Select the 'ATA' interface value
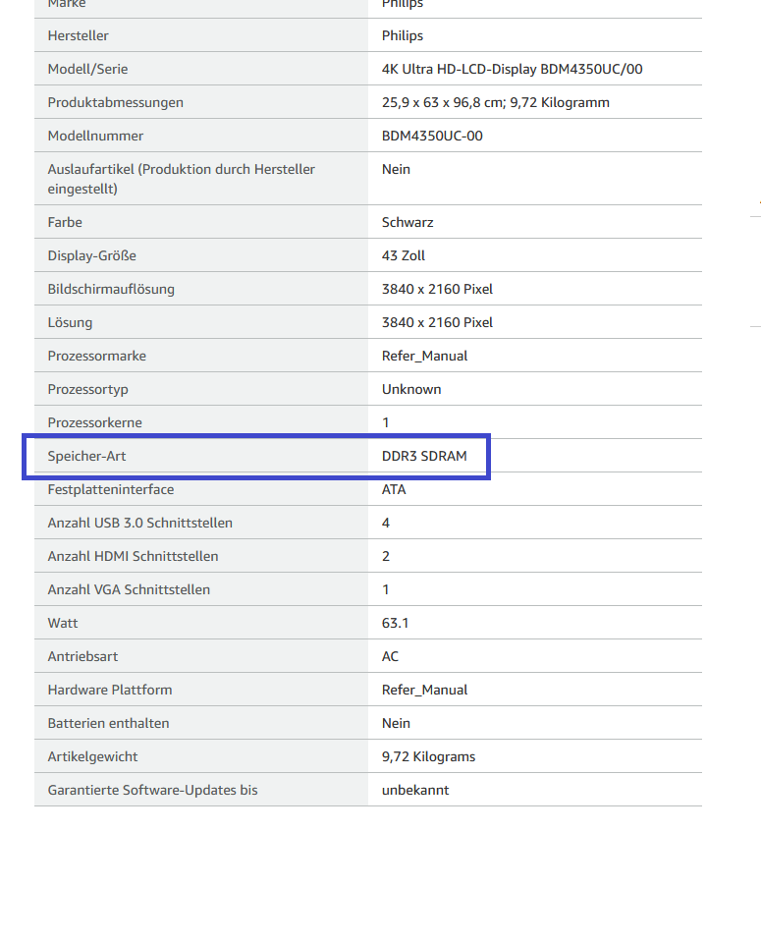 394,489
